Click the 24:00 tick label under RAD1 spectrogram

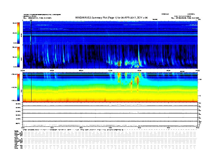pyautogui.click(x=197, y=70)
